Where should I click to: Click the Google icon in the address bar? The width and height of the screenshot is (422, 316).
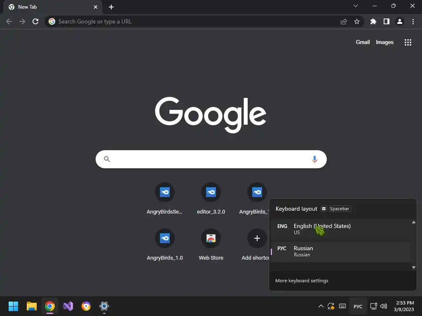pos(52,21)
